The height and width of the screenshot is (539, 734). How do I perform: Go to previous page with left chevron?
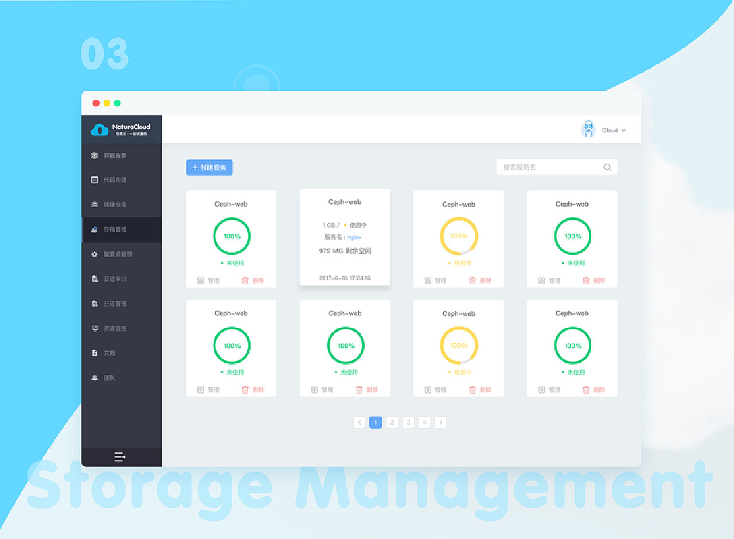(x=360, y=422)
